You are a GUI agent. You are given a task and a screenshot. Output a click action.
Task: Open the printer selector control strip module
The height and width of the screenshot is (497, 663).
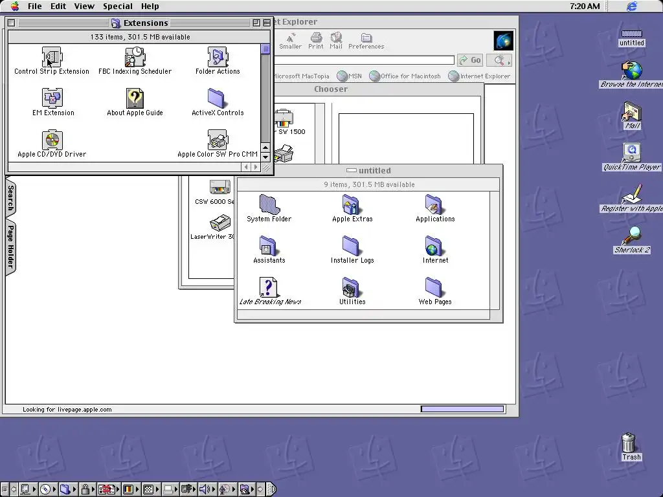coord(170,489)
